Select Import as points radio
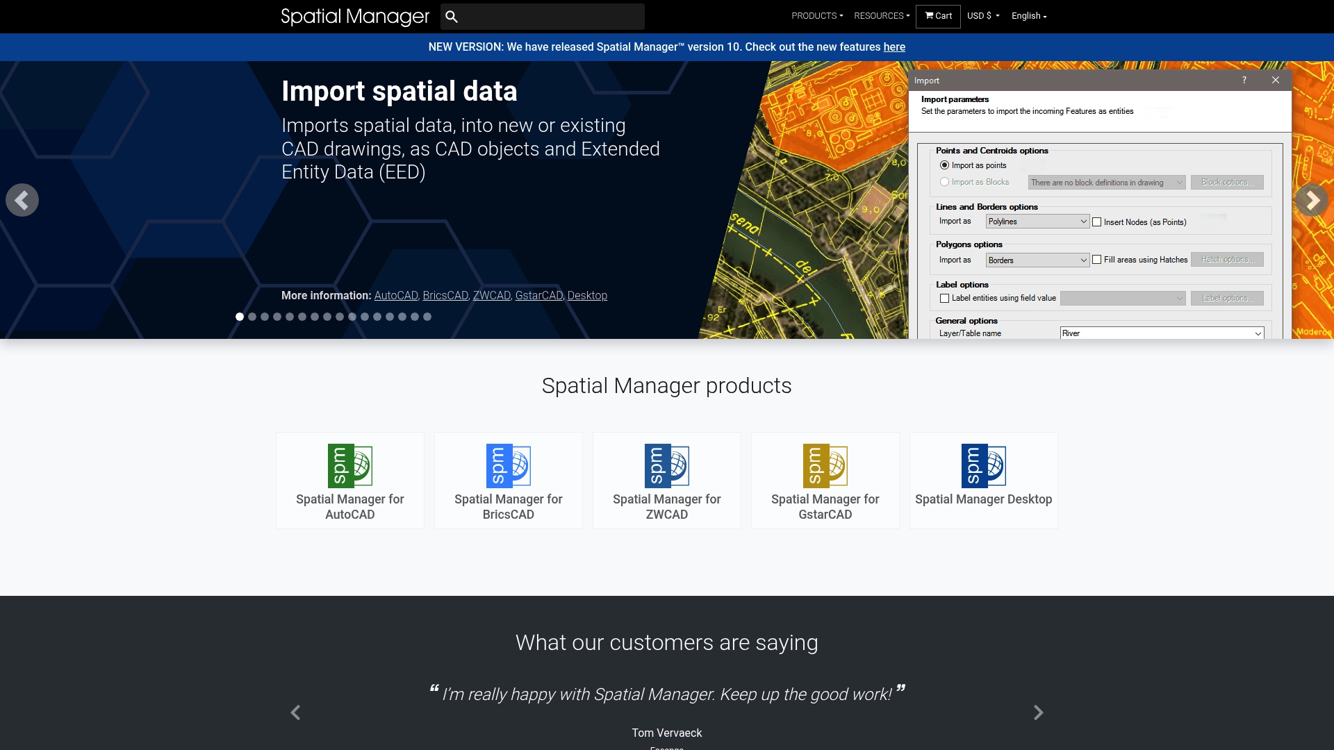 point(944,165)
